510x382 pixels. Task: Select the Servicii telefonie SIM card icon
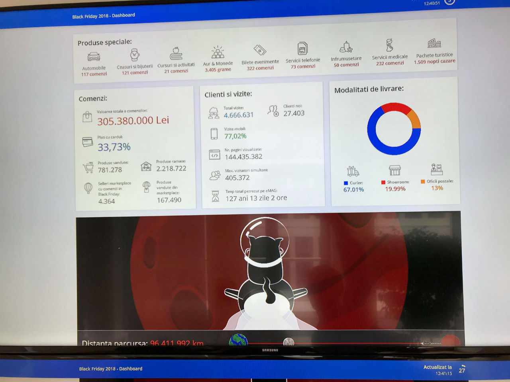point(302,49)
